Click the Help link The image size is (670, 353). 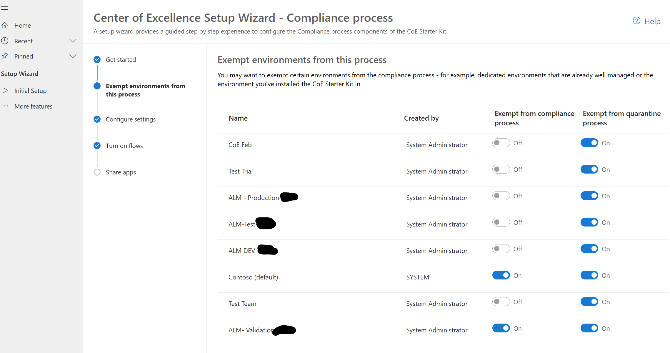tap(652, 21)
